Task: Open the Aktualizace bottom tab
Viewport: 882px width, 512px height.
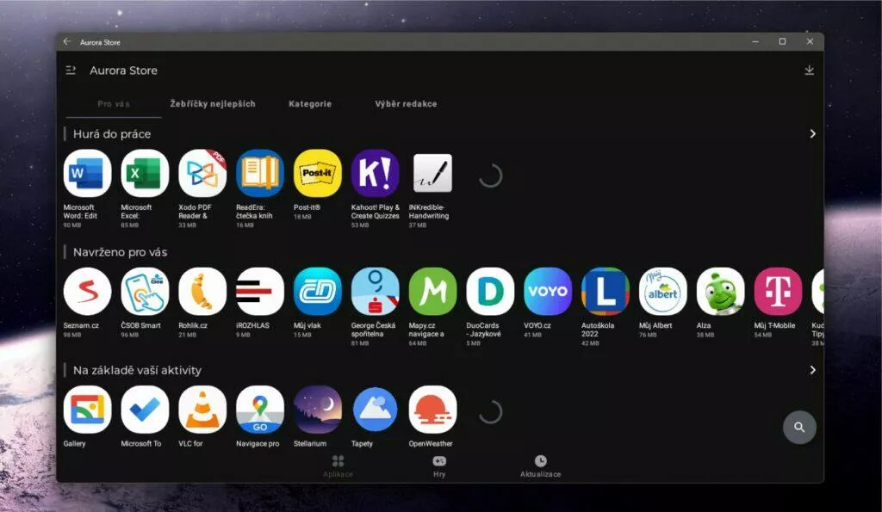Action: pyautogui.click(x=541, y=466)
